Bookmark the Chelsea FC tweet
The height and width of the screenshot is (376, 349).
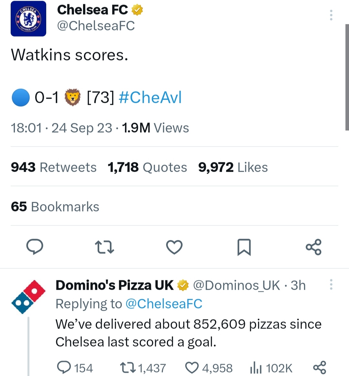(244, 247)
